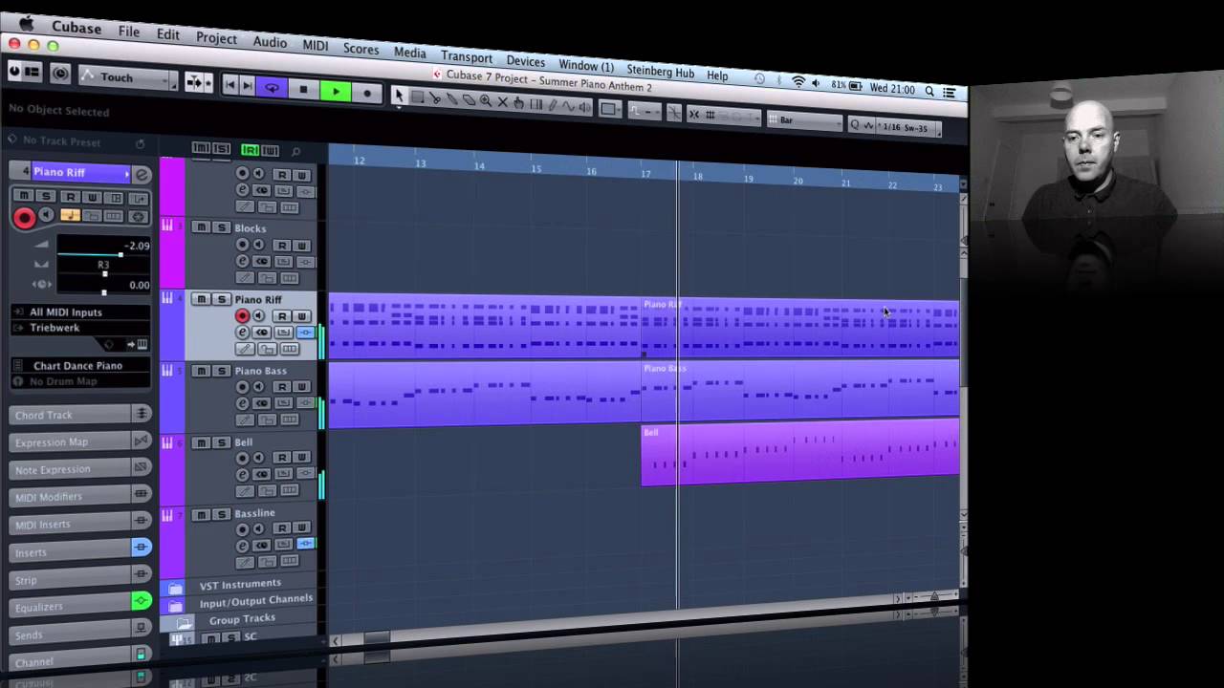Record-enable the Piano Riff track in list
1224x688 pixels.
(x=242, y=316)
